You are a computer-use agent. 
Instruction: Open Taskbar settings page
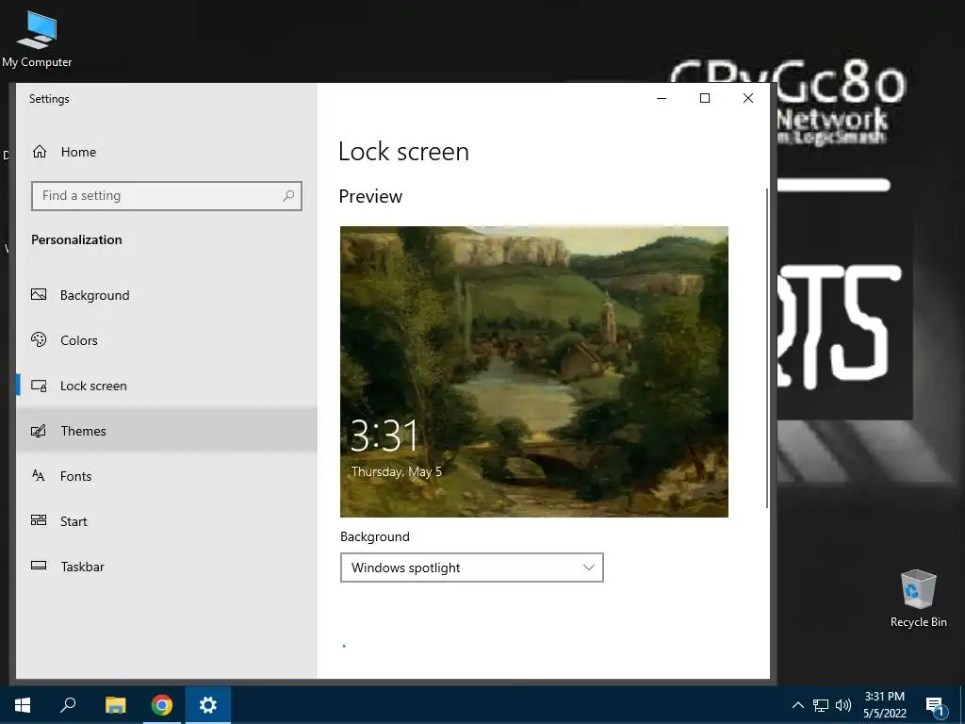click(x=166, y=567)
